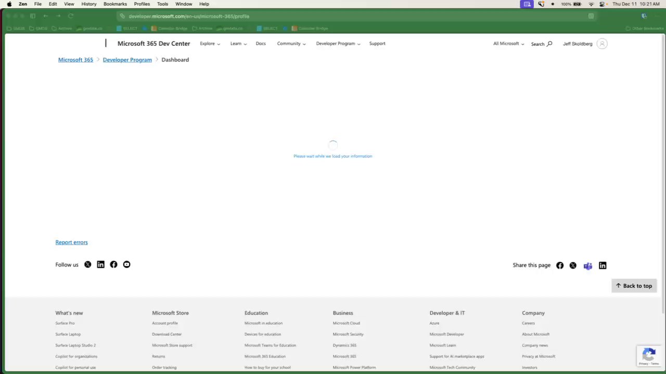Open the Docs nav link
Image resolution: width=666 pixels, height=374 pixels.
point(261,44)
